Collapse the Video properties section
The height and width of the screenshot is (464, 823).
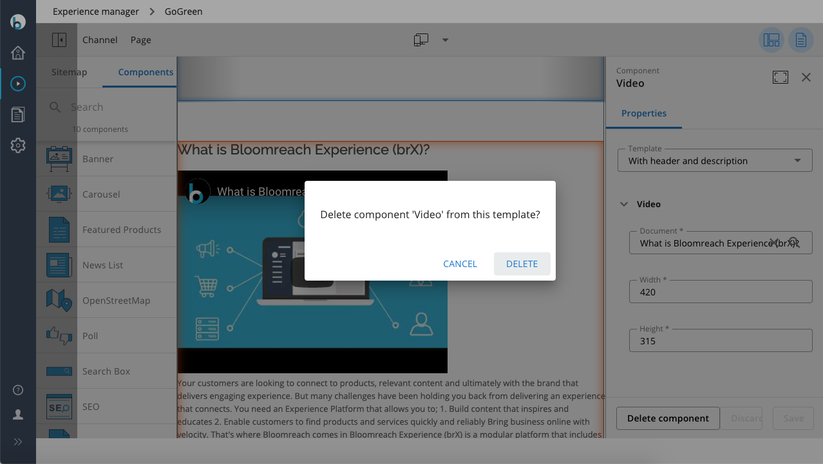pos(624,204)
